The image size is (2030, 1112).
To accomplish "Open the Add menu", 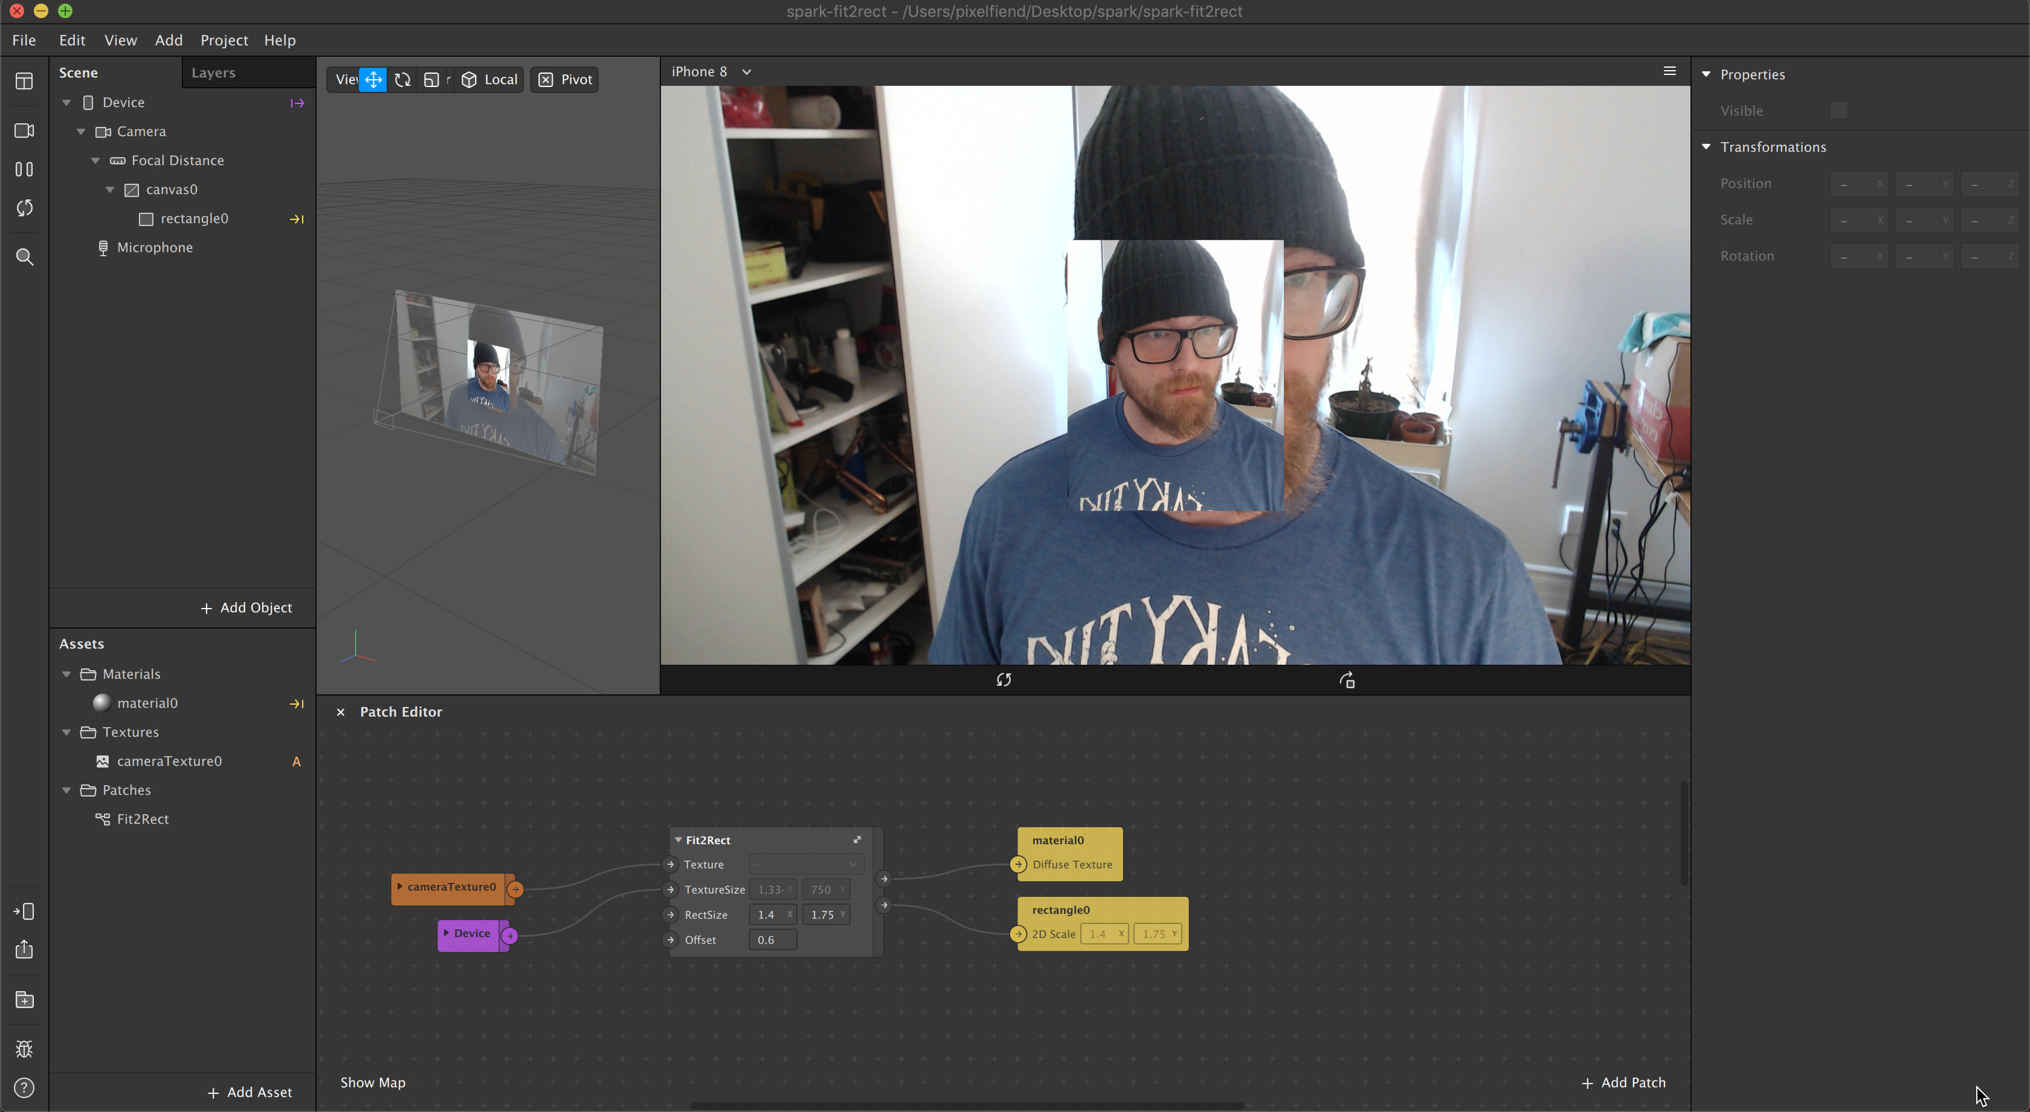I will click(169, 39).
